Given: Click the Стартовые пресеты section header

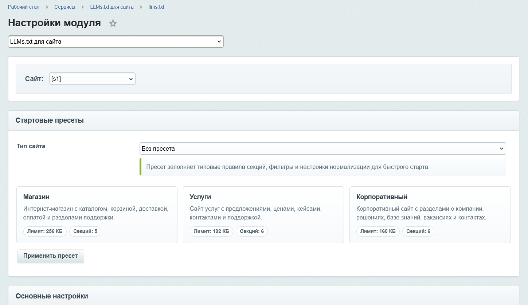Looking at the screenshot, I should pyautogui.click(x=263, y=120).
